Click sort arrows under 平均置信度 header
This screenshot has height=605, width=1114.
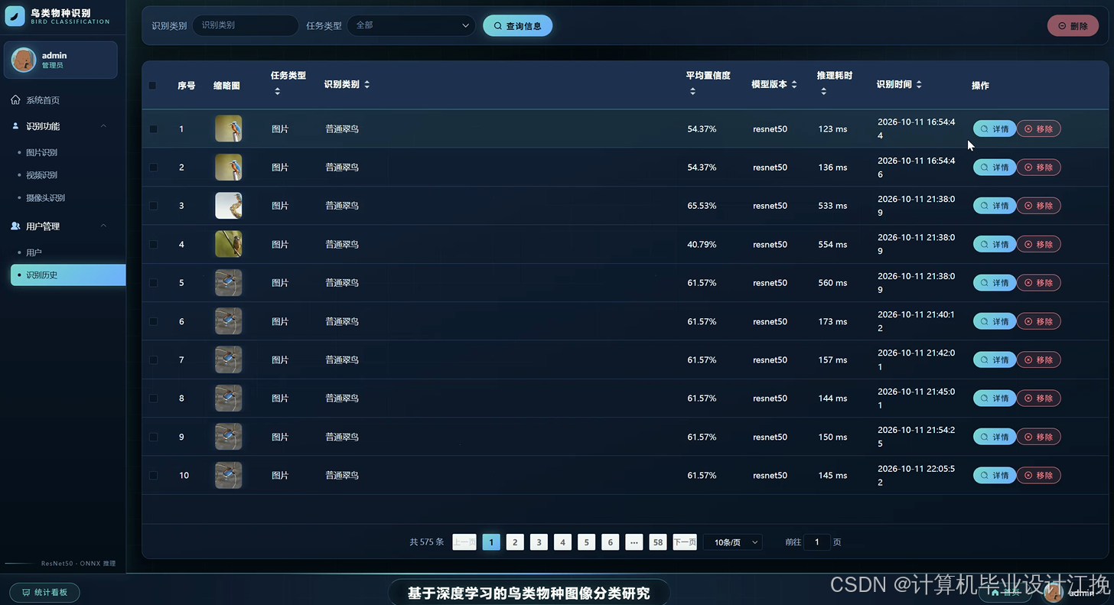692,92
